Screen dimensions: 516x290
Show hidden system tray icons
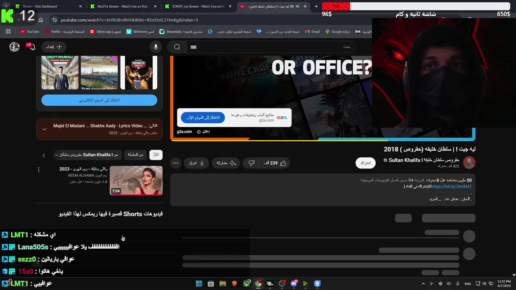coord(423,284)
